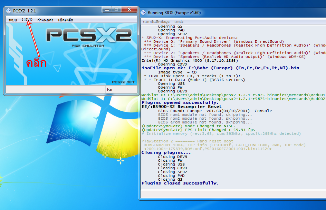Click the 'Device 0: Primary Sound Driver' line
The height and width of the screenshot is (210, 326).
[x=214, y=41]
